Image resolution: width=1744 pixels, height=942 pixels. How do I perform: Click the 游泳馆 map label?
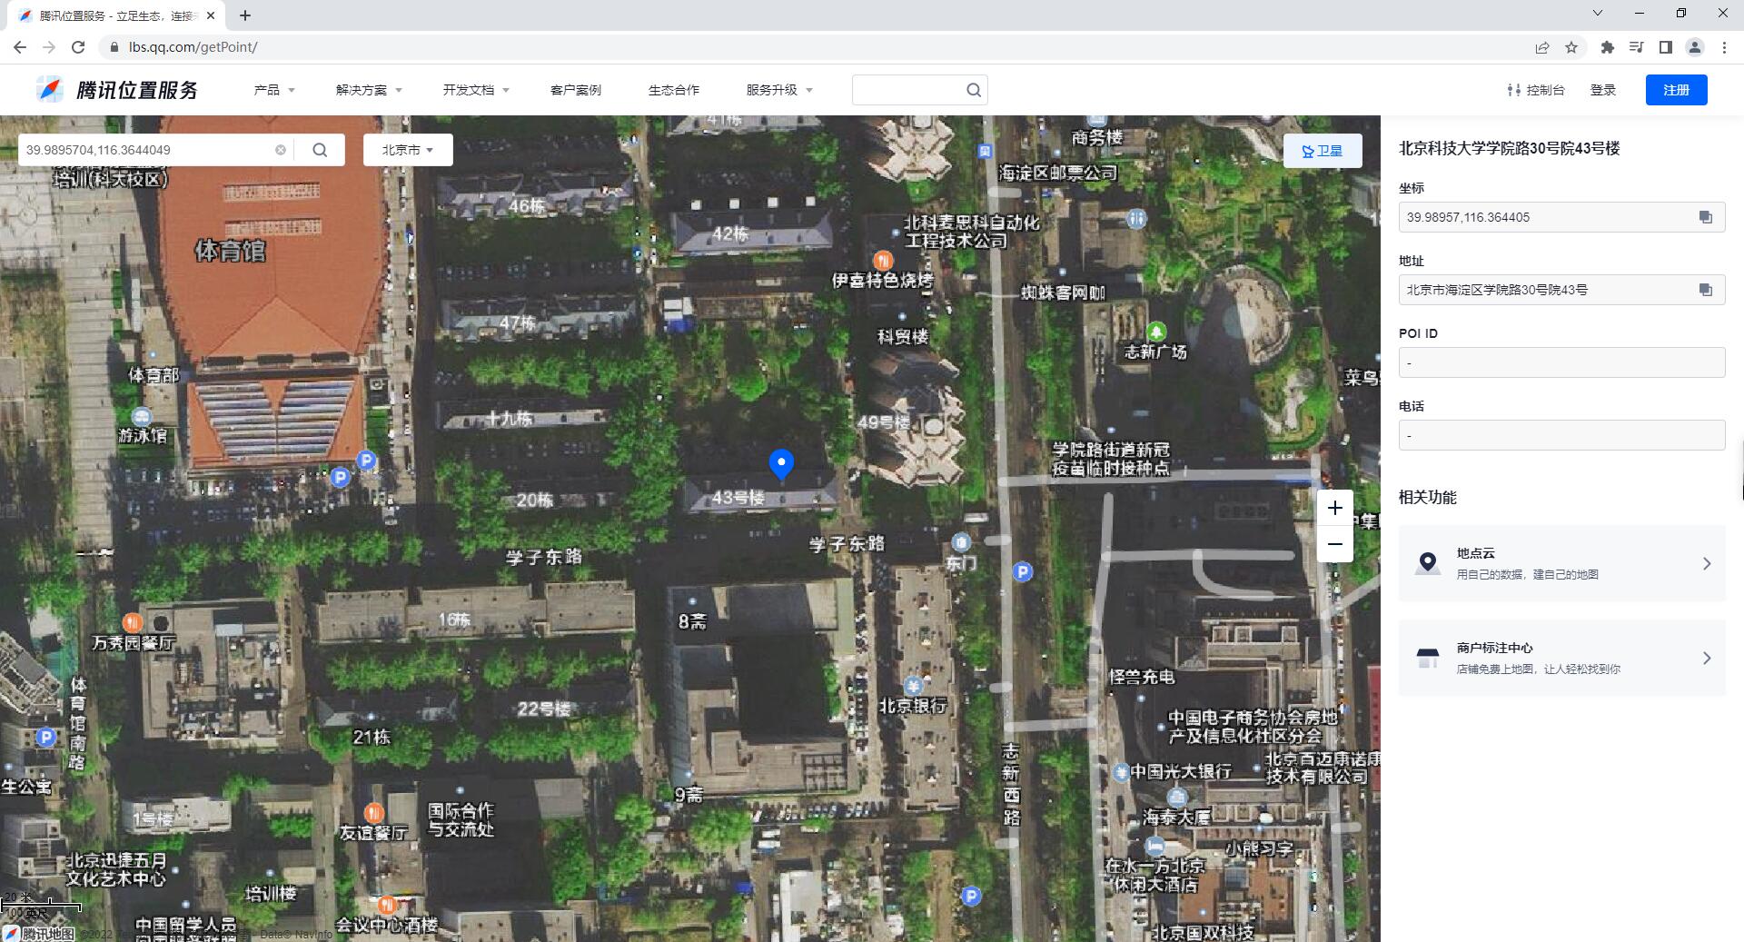click(x=143, y=436)
